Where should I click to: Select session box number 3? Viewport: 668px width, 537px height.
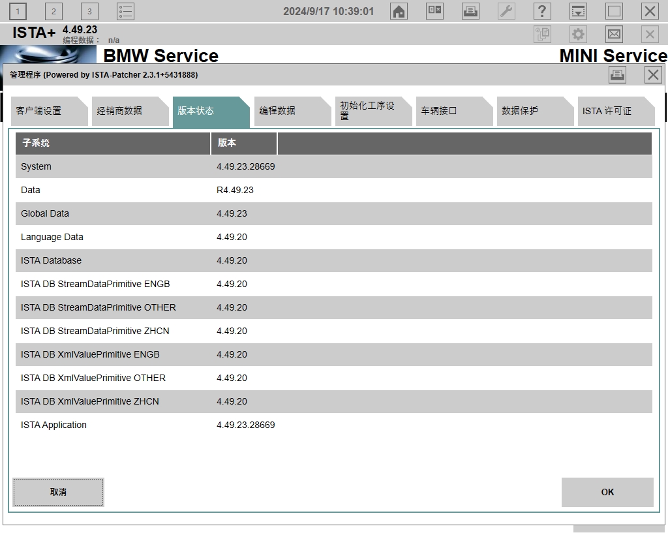pos(89,12)
